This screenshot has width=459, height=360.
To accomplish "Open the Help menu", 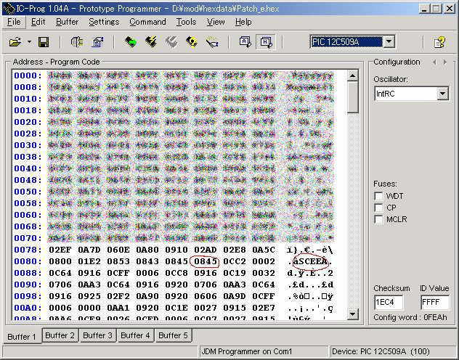I will pos(243,22).
